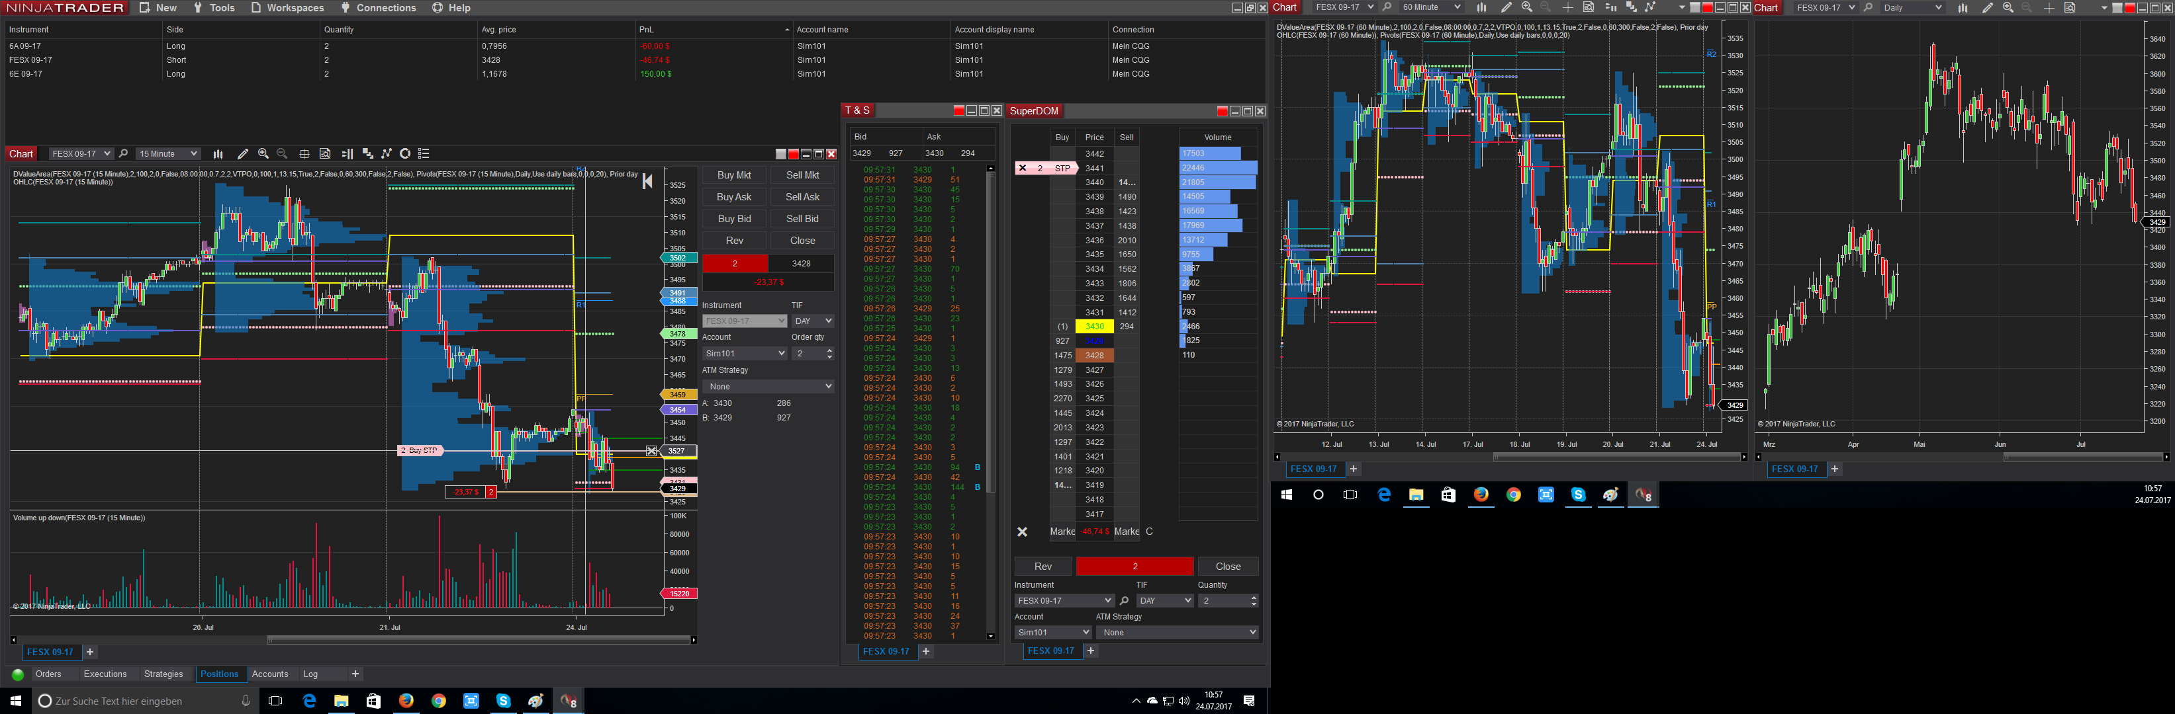Switch to the Accounts tab
The width and height of the screenshot is (2175, 714).
270,674
